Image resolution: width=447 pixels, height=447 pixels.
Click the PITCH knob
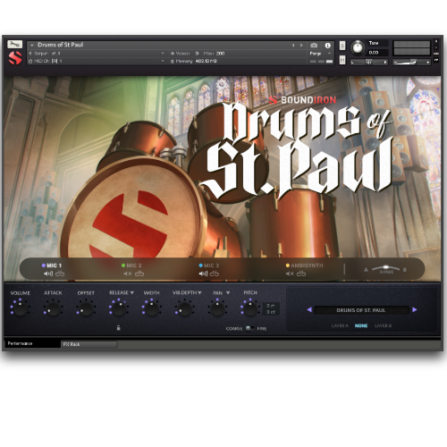(250, 308)
